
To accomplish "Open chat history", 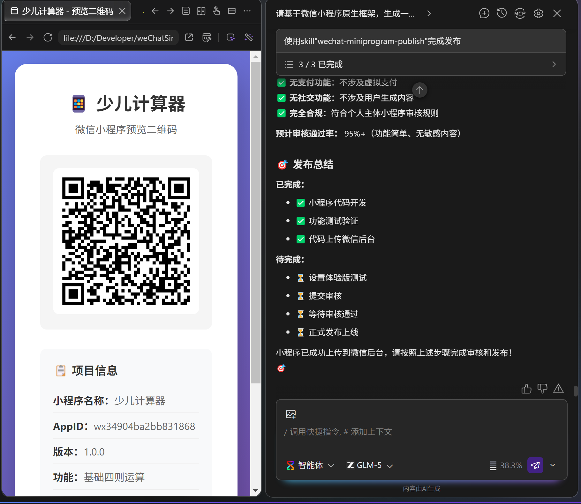I will pyautogui.click(x=502, y=13).
